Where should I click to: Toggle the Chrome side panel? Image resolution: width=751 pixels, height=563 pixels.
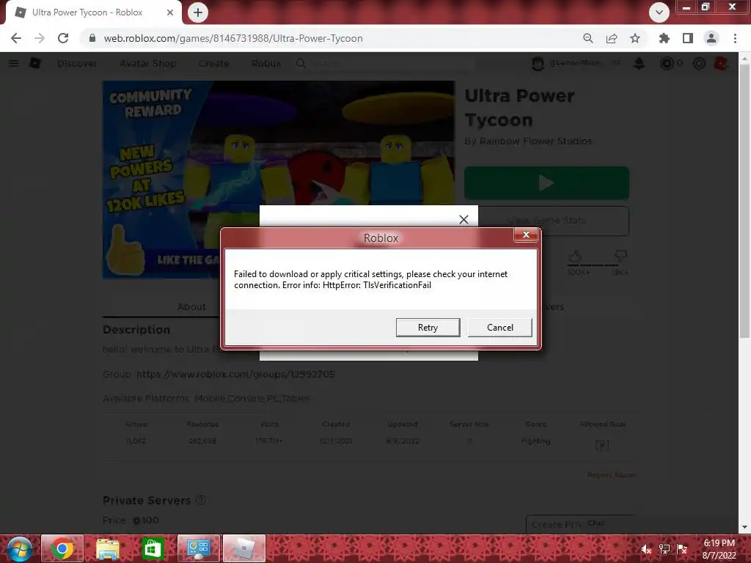[x=688, y=38]
